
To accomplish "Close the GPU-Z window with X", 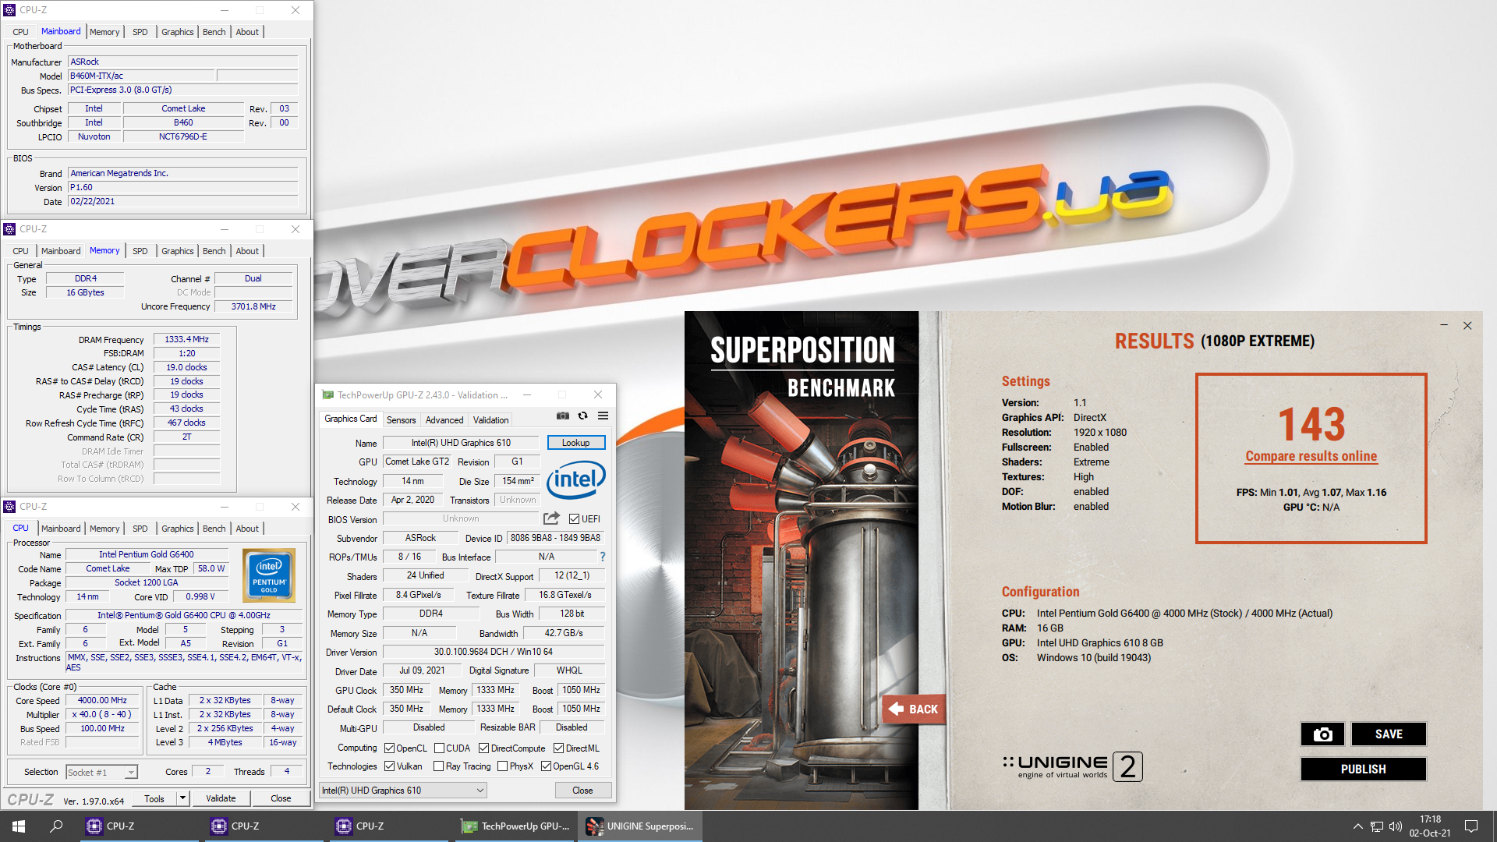I will pos(598,394).
